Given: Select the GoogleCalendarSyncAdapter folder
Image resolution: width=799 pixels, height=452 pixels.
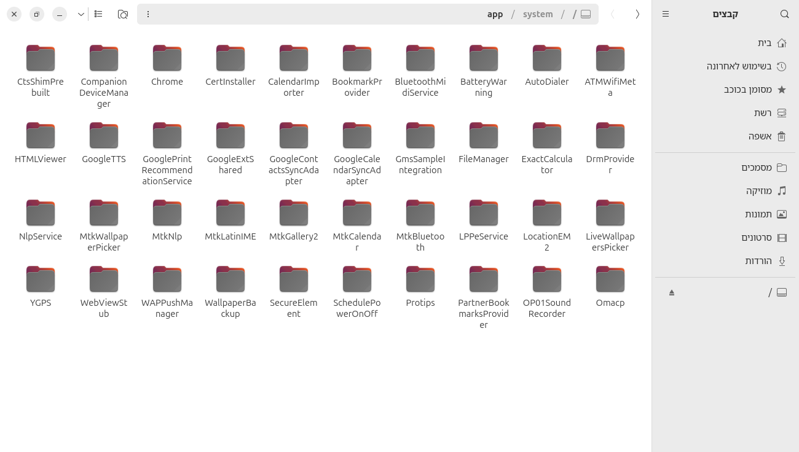Looking at the screenshot, I should [x=357, y=154].
